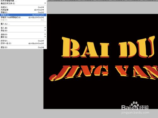Viewport: 158px width, 118px height.
Task: Expand the 最近打开文件 submenu arrow
Action: point(45,3)
